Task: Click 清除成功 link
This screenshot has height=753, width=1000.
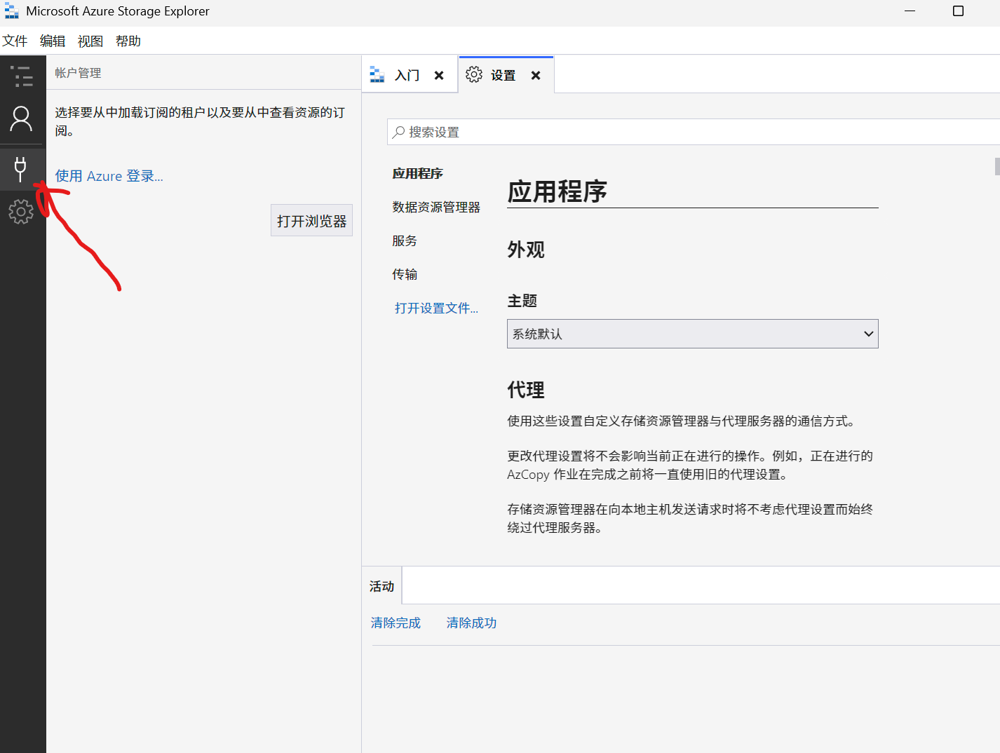Action: tap(471, 623)
